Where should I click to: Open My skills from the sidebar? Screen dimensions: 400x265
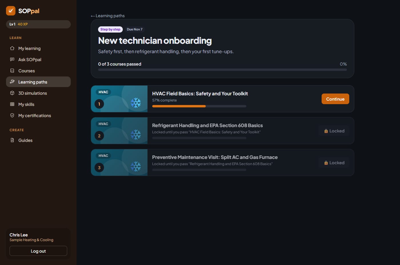pyautogui.click(x=38, y=104)
